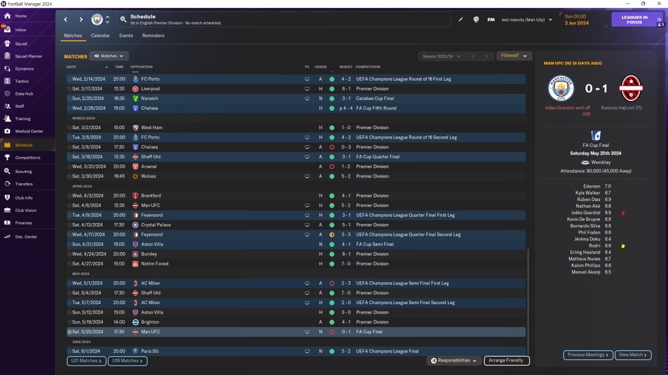Click the Manchester City crest in match panel
The width and height of the screenshot is (668, 375).
561,89
